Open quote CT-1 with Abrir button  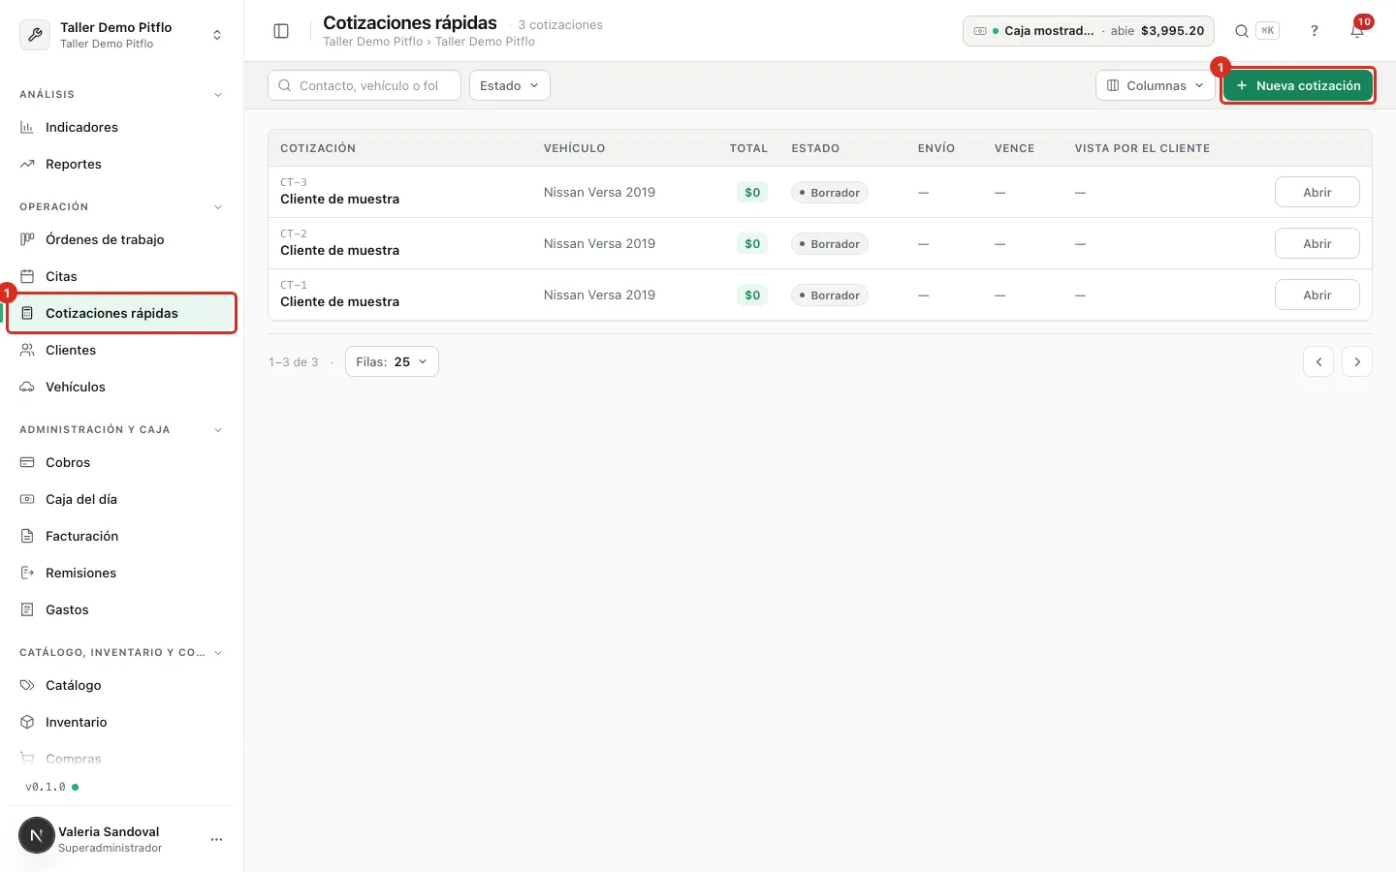pyautogui.click(x=1317, y=295)
